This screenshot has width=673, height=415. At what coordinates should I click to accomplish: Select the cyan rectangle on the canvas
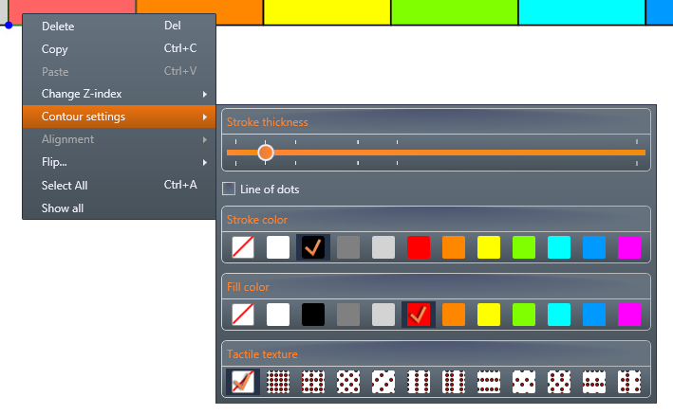(582, 12)
